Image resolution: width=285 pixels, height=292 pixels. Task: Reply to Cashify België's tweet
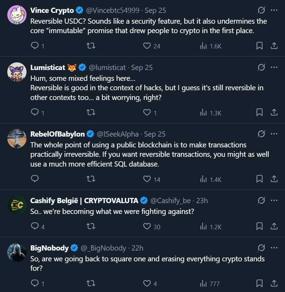(35, 226)
